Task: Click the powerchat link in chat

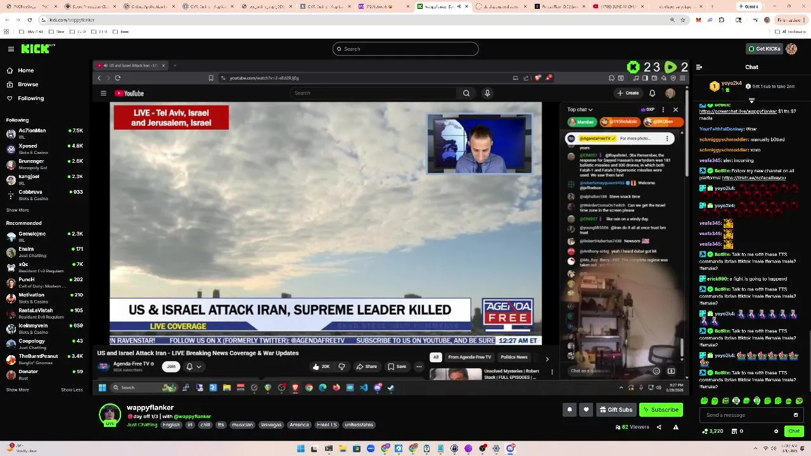Action: pyautogui.click(x=738, y=111)
